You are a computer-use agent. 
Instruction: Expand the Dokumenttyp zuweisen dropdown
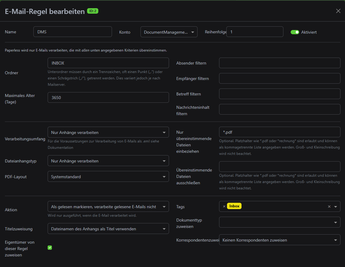(279, 222)
